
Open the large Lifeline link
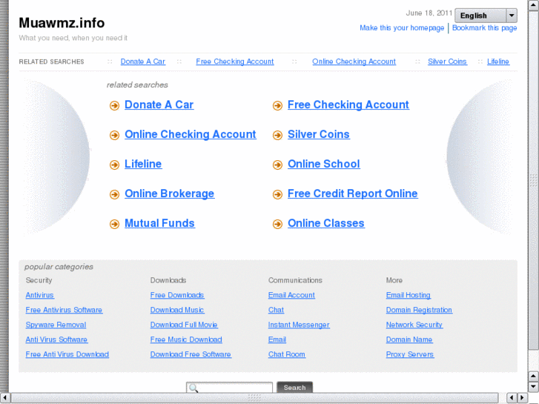click(143, 164)
